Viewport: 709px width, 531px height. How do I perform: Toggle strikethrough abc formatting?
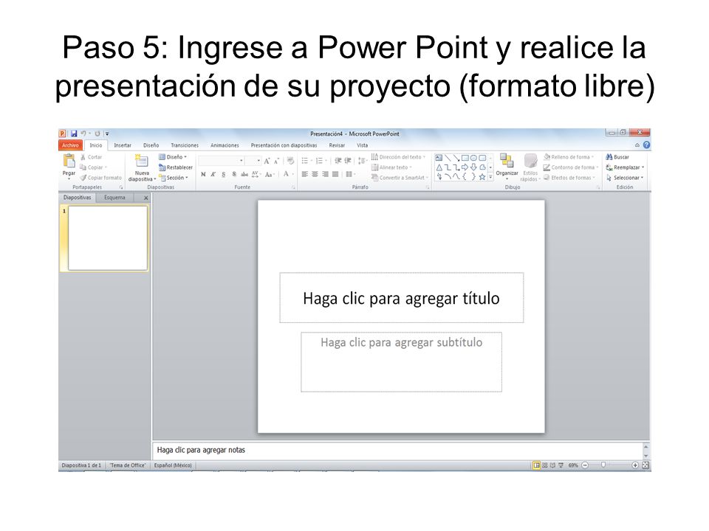tap(244, 174)
